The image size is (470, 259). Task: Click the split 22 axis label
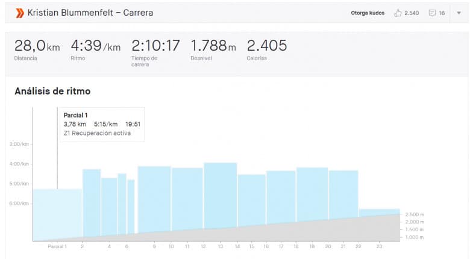(x=358, y=246)
